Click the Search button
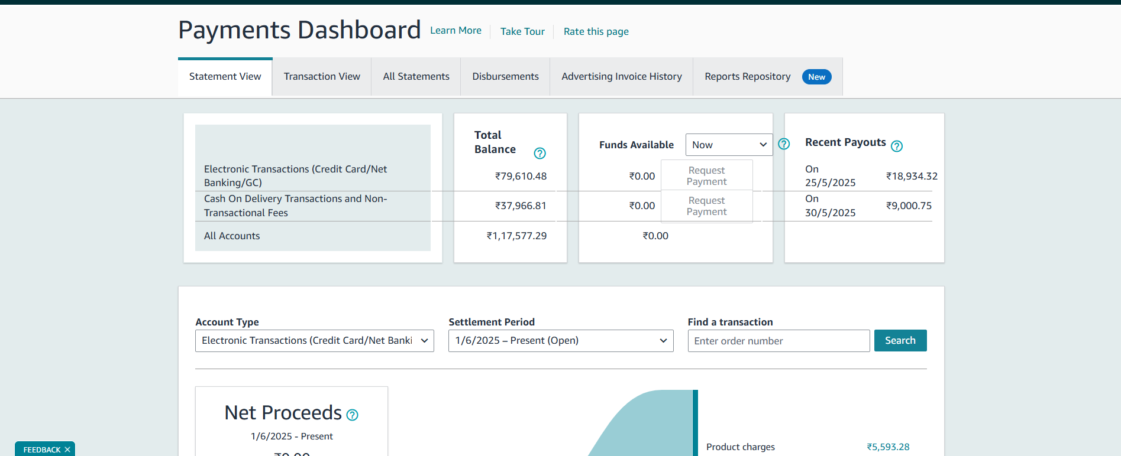 [x=900, y=341]
